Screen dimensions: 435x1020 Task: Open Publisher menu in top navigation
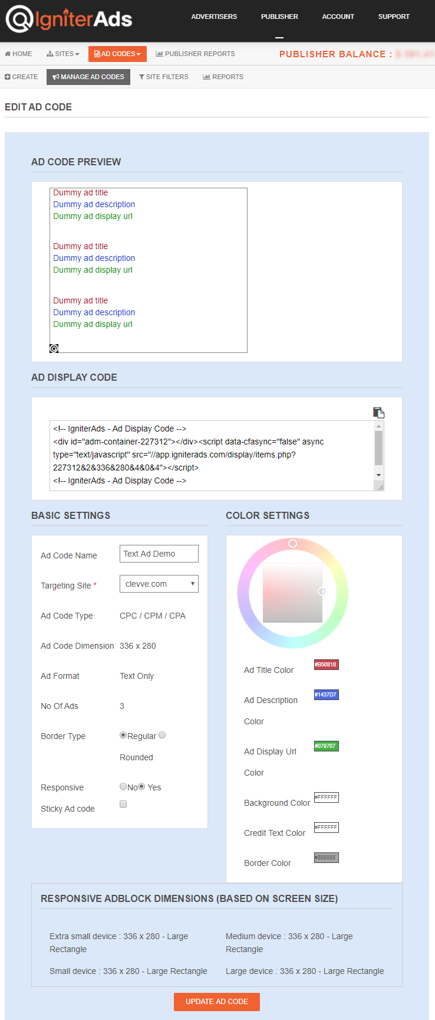279,17
